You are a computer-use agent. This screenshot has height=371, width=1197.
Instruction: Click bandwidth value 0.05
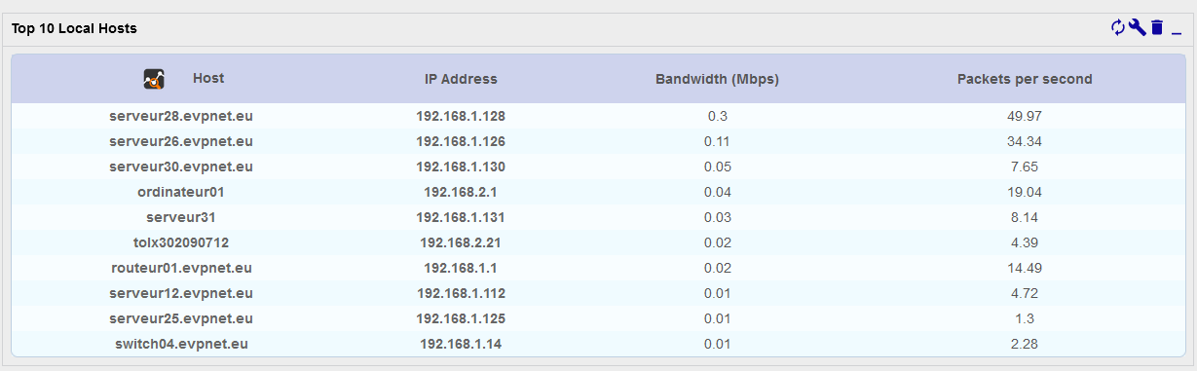pyautogui.click(x=718, y=167)
